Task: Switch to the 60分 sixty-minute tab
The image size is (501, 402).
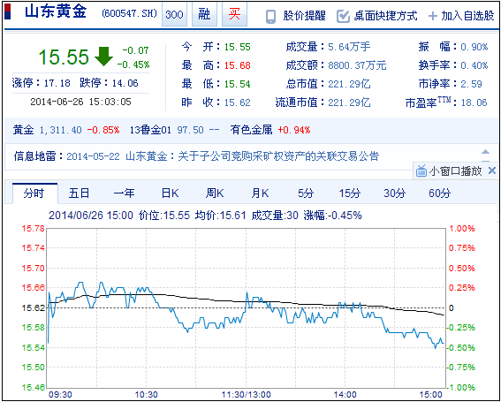Action: click(x=440, y=193)
